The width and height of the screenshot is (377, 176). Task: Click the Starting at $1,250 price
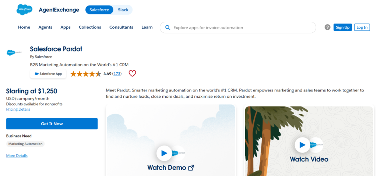[32, 91]
